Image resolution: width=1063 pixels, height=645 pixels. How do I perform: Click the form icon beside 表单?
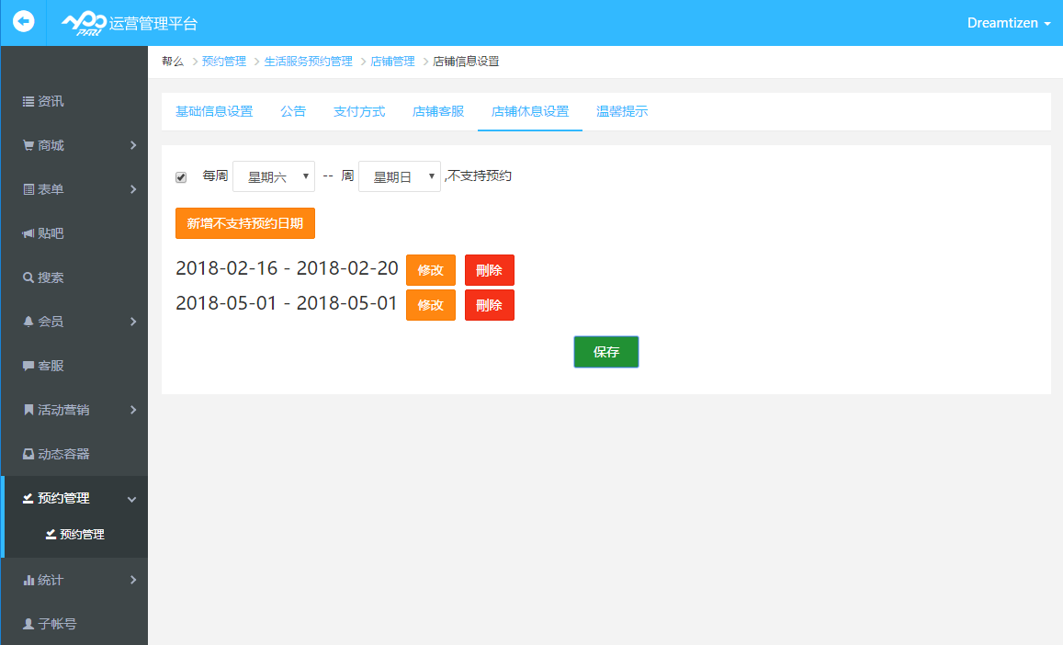pos(28,189)
